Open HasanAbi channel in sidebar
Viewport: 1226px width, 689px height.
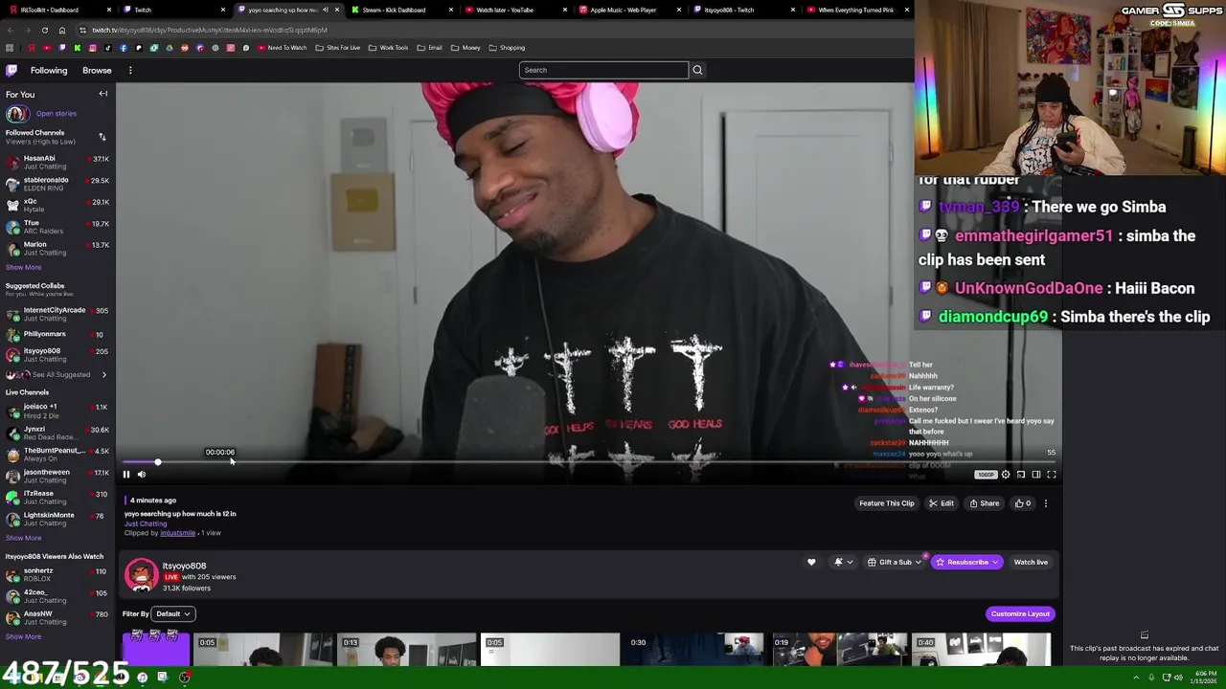point(57,162)
